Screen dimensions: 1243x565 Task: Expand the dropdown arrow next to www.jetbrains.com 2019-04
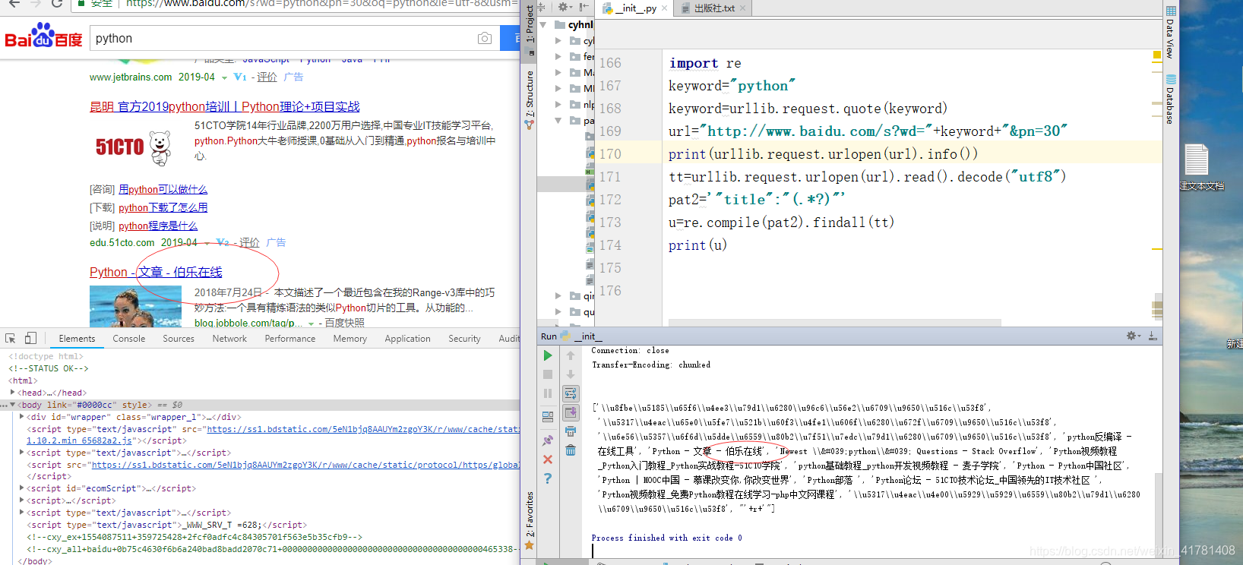point(224,77)
